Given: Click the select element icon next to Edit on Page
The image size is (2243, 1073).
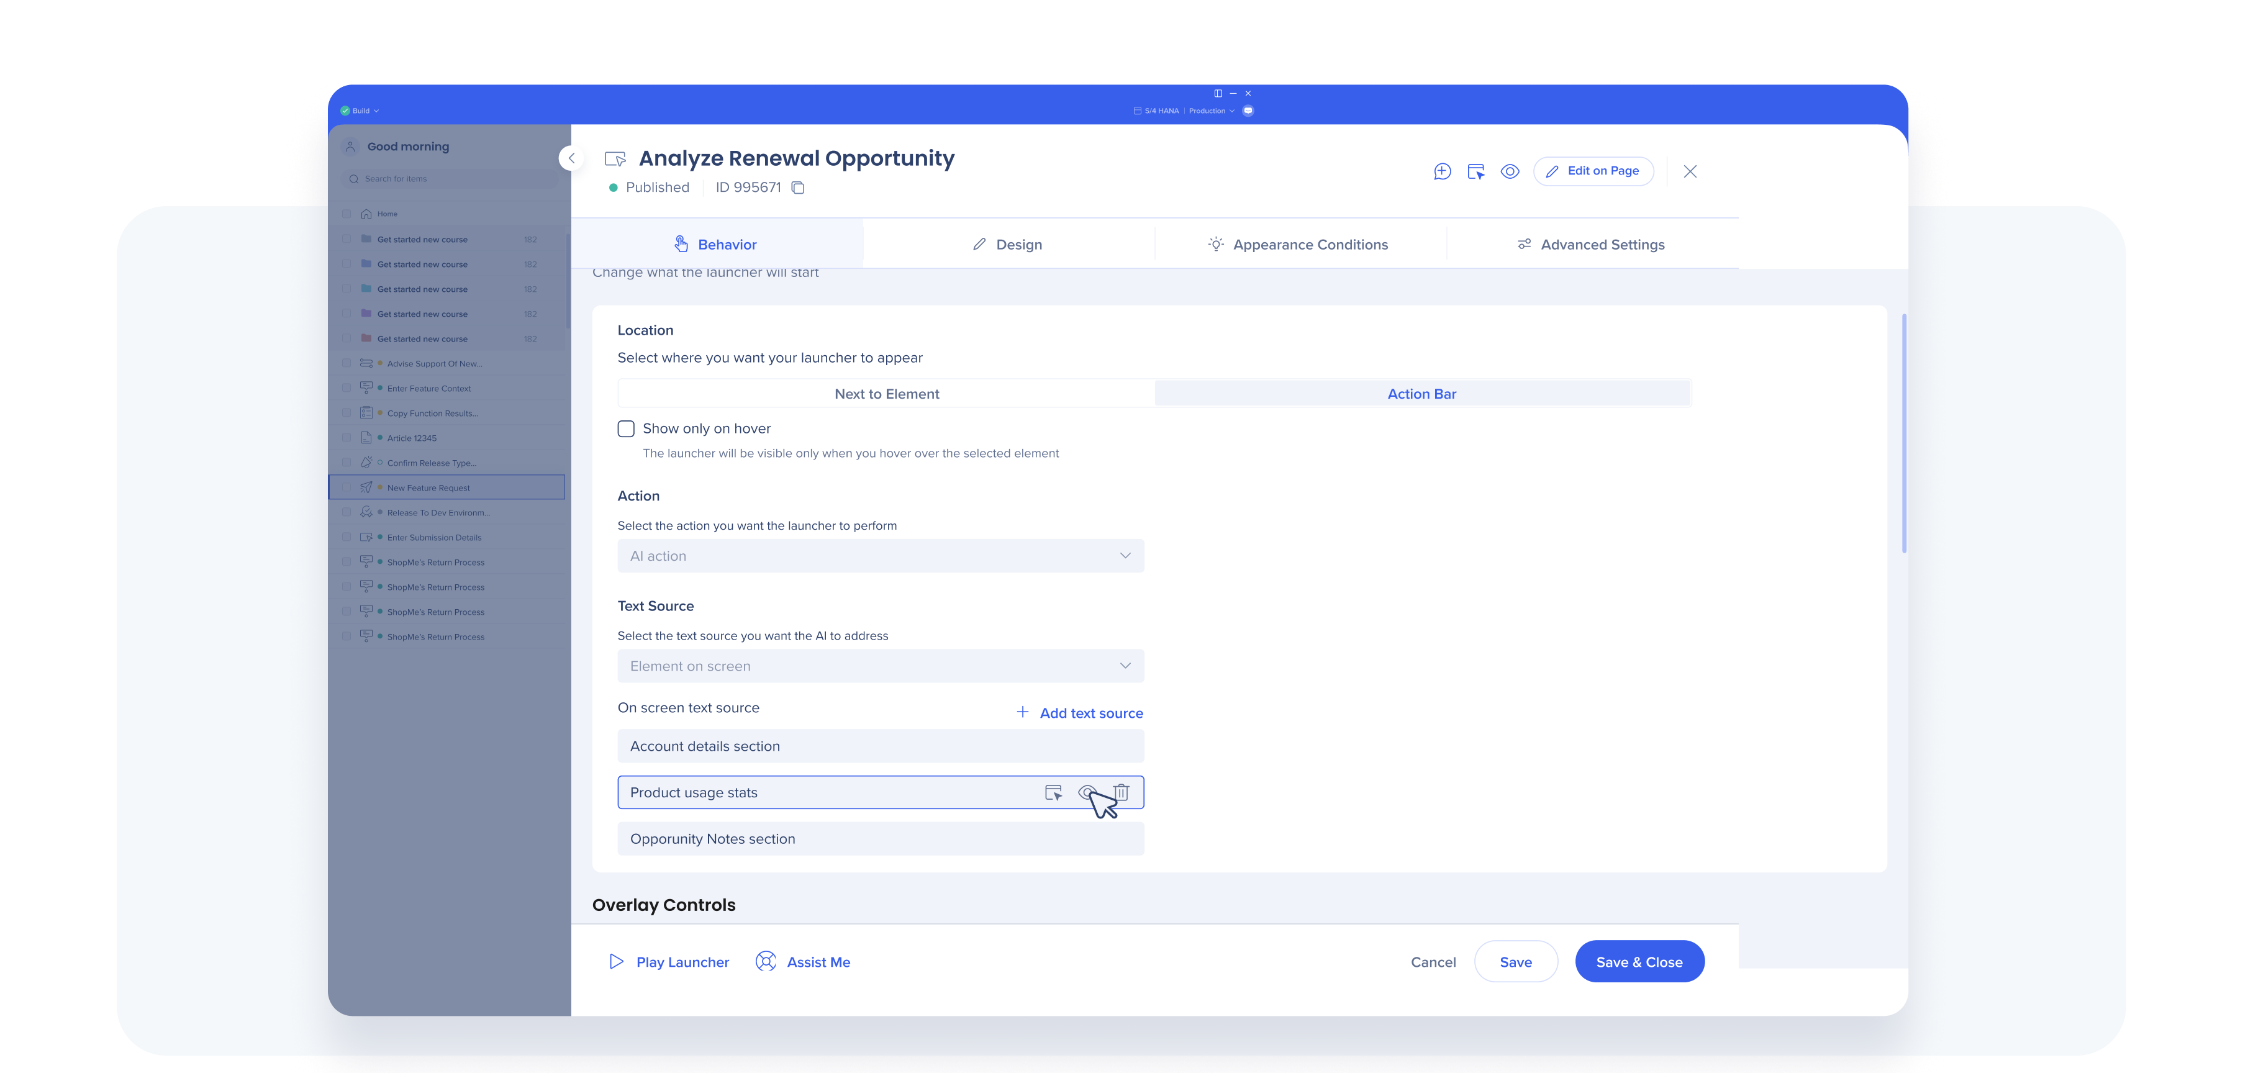Looking at the screenshot, I should 1476,171.
